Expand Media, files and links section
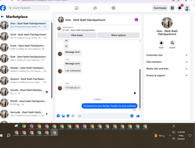Image resolution: width=195 pixels, height=148 pixels. [x=167, y=69]
